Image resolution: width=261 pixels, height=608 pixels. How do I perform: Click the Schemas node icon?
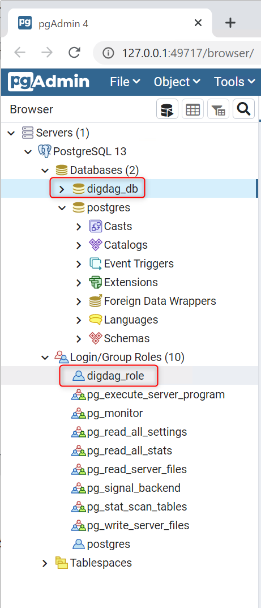click(95, 338)
